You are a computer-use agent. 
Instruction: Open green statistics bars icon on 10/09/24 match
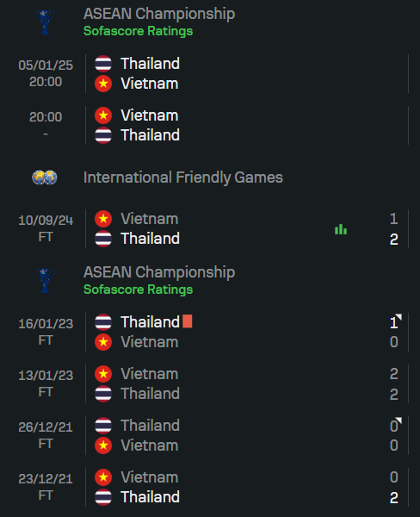341,229
